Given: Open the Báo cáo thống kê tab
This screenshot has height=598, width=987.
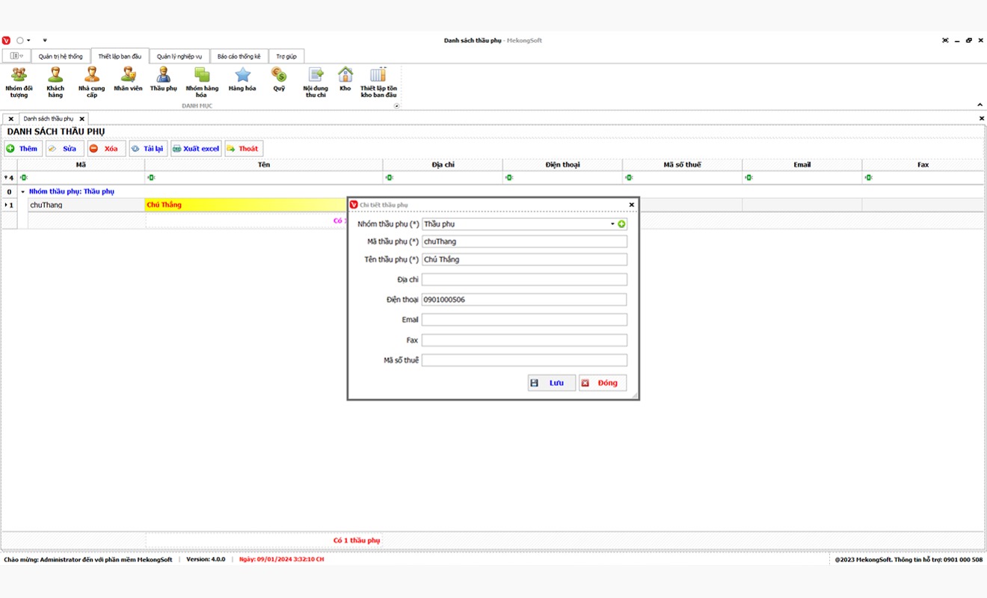Looking at the screenshot, I should click(x=239, y=57).
